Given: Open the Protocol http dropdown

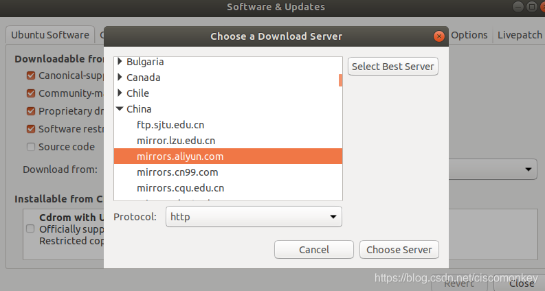Looking at the screenshot, I should [254, 217].
